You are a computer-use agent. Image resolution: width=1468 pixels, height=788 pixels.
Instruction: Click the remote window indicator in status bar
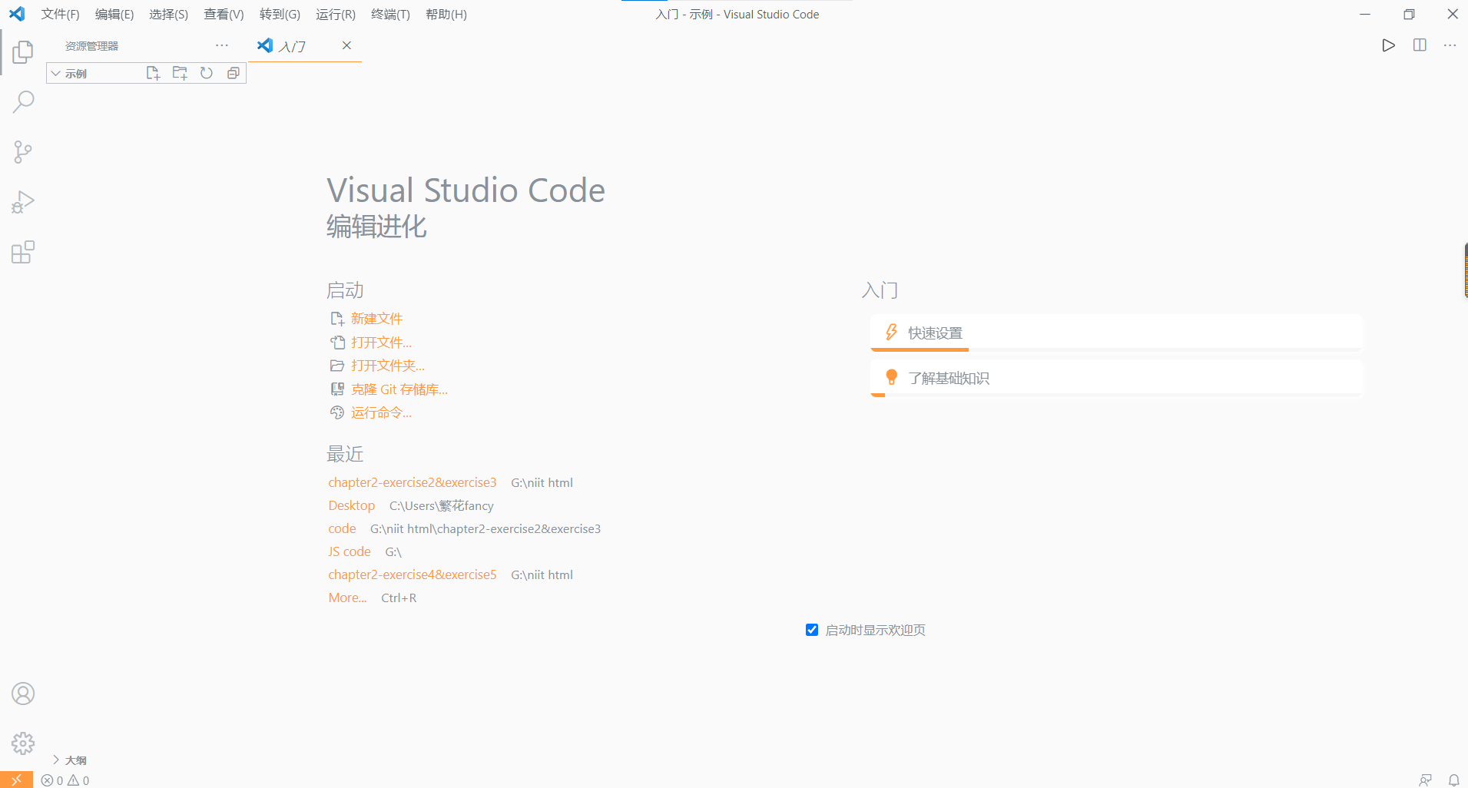[16, 780]
